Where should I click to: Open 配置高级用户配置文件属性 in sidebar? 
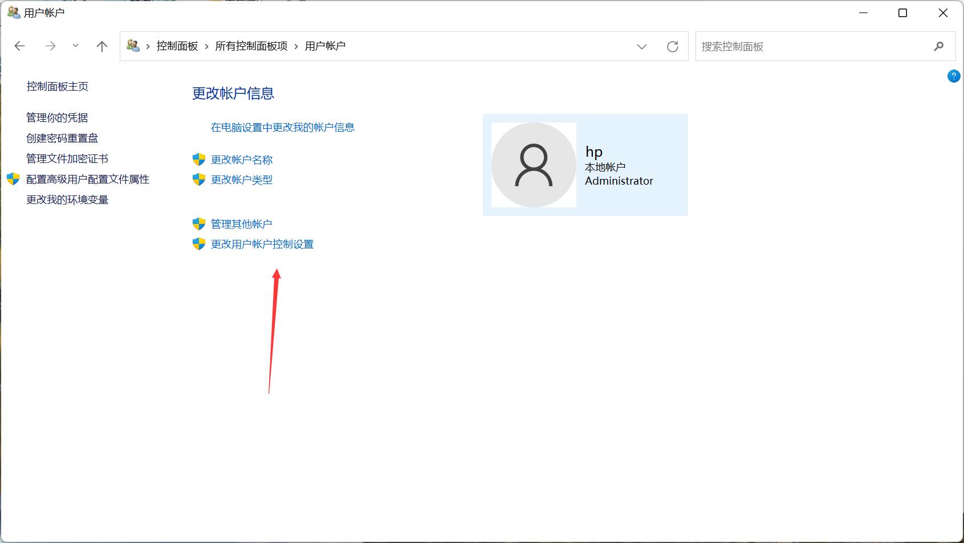click(88, 179)
